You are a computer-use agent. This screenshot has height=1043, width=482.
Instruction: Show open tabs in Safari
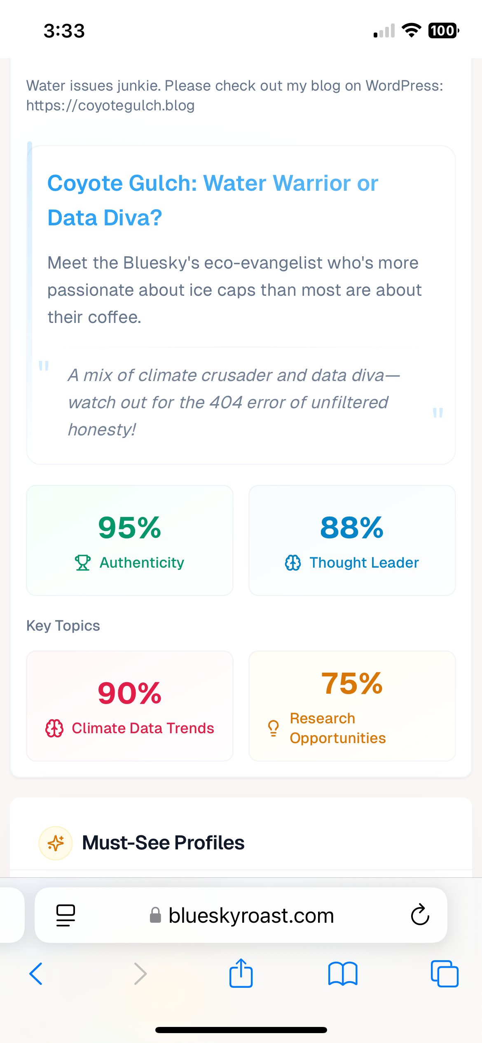(445, 974)
